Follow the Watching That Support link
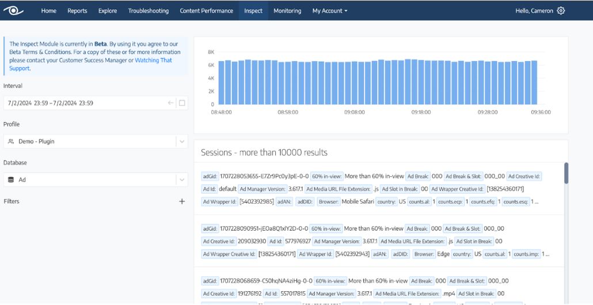This screenshot has height=305, width=593. pos(153,60)
